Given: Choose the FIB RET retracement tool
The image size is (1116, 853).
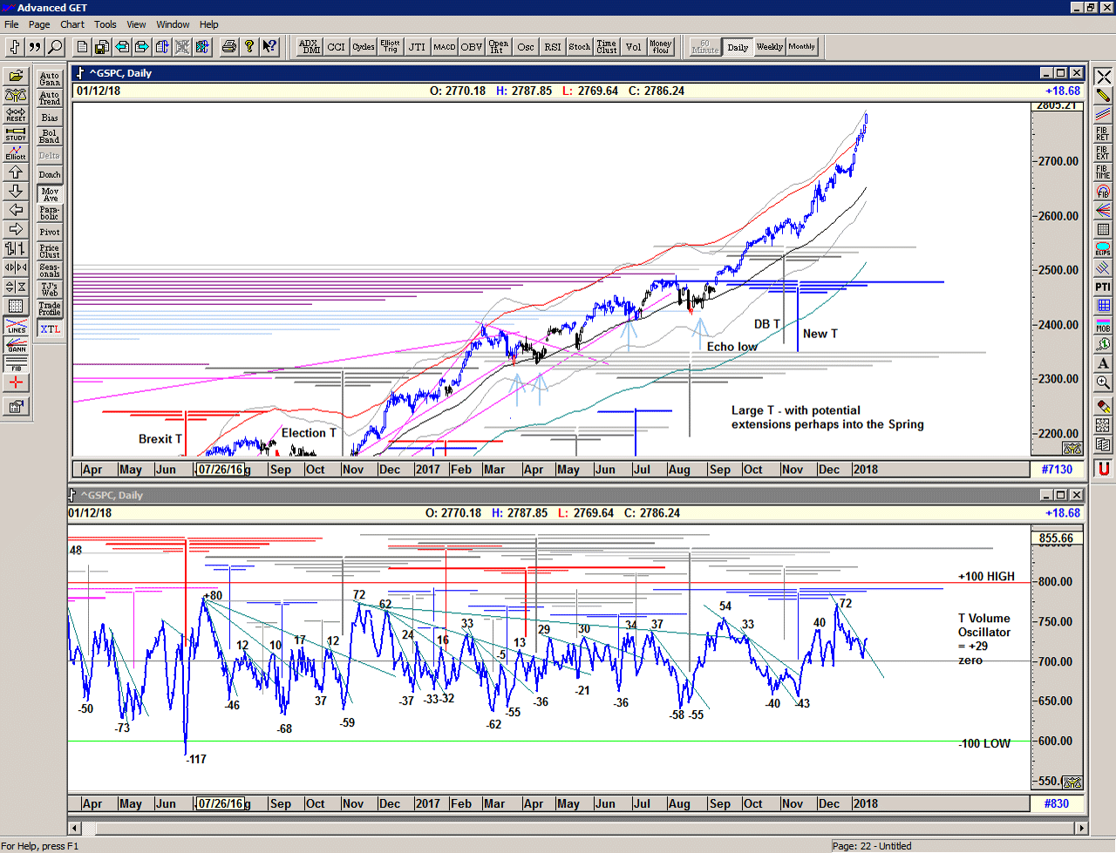Looking at the screenshot, I should point(1103,133).
